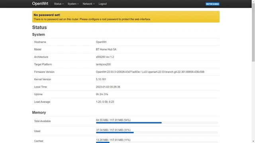Viewport: 255px width, 143px height.
Task: Click the REFRESHING indicator badge
Action: (x=212, y=4)
